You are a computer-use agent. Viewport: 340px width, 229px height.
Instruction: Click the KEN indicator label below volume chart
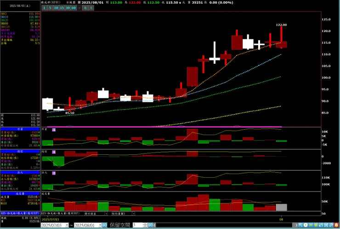(61, 213)
